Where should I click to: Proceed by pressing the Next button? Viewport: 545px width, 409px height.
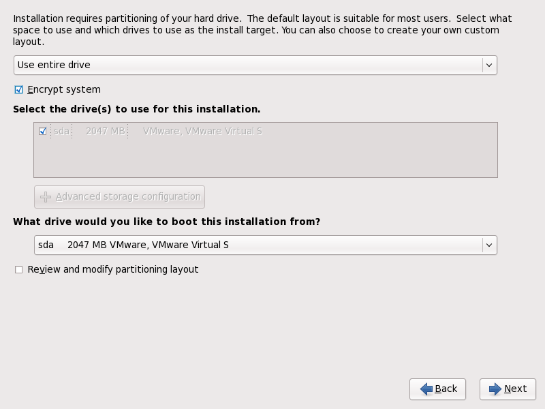[x=508, y=389]
